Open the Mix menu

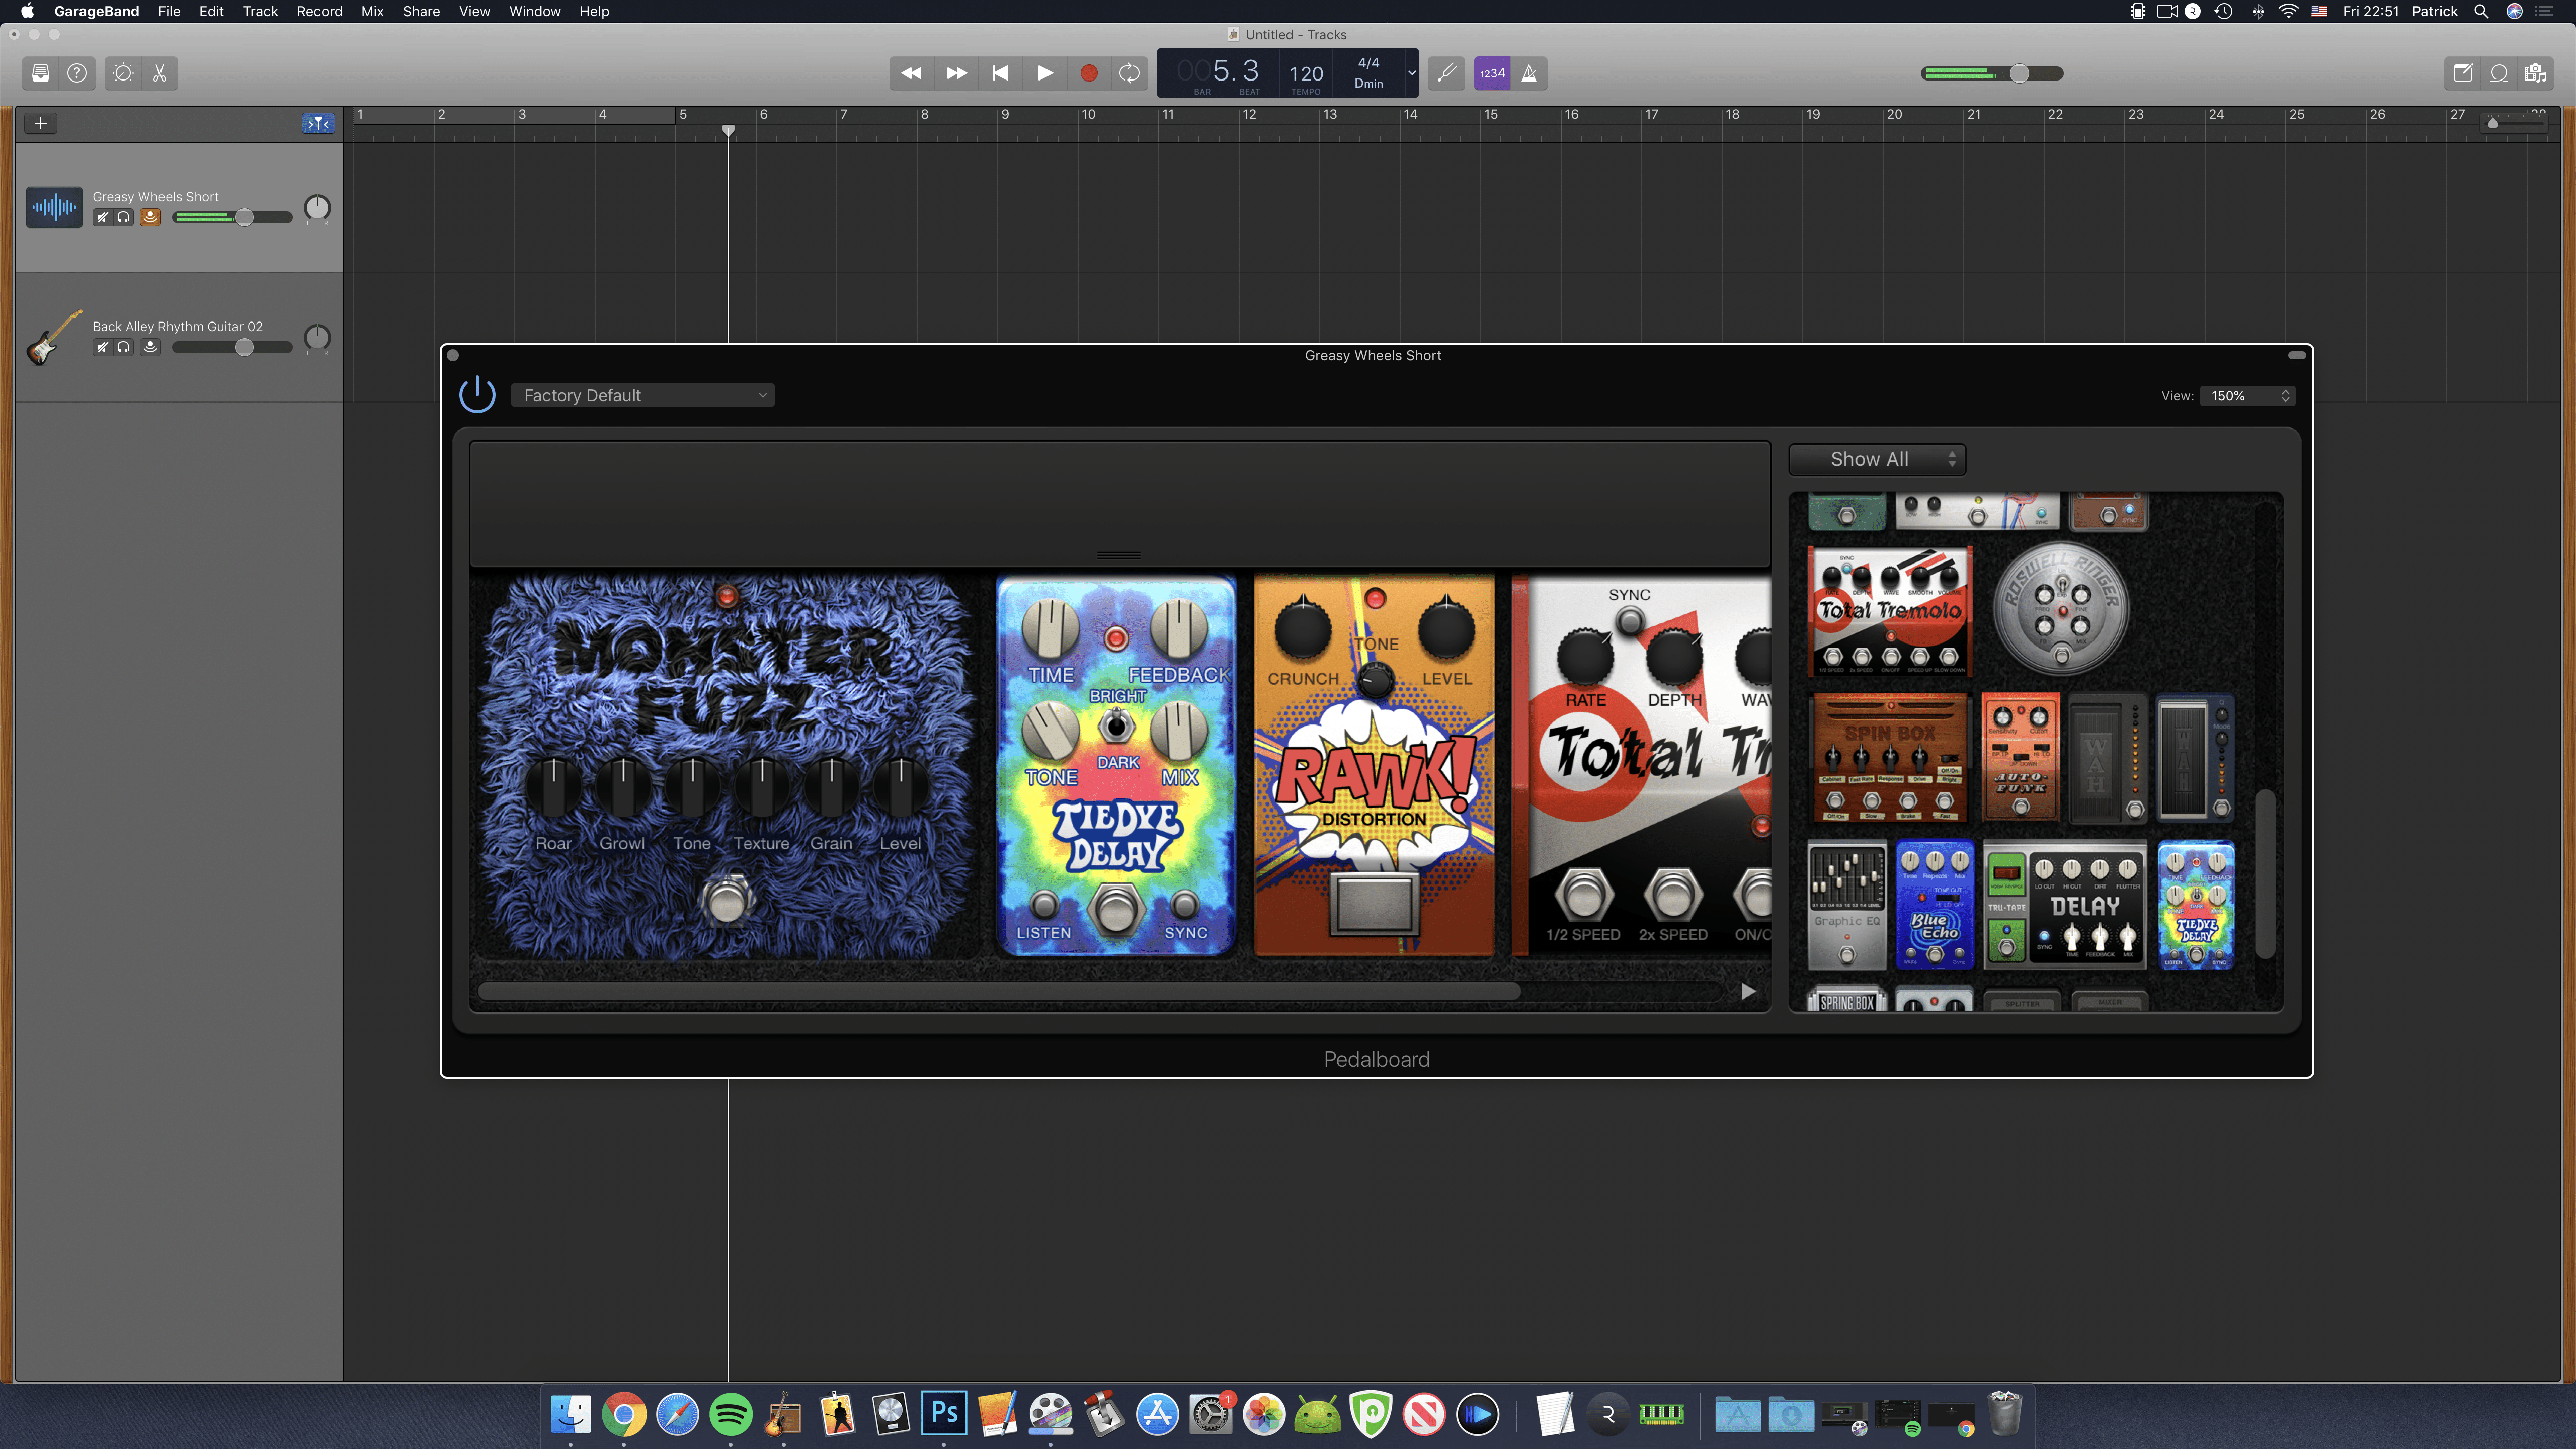(372, 11)
